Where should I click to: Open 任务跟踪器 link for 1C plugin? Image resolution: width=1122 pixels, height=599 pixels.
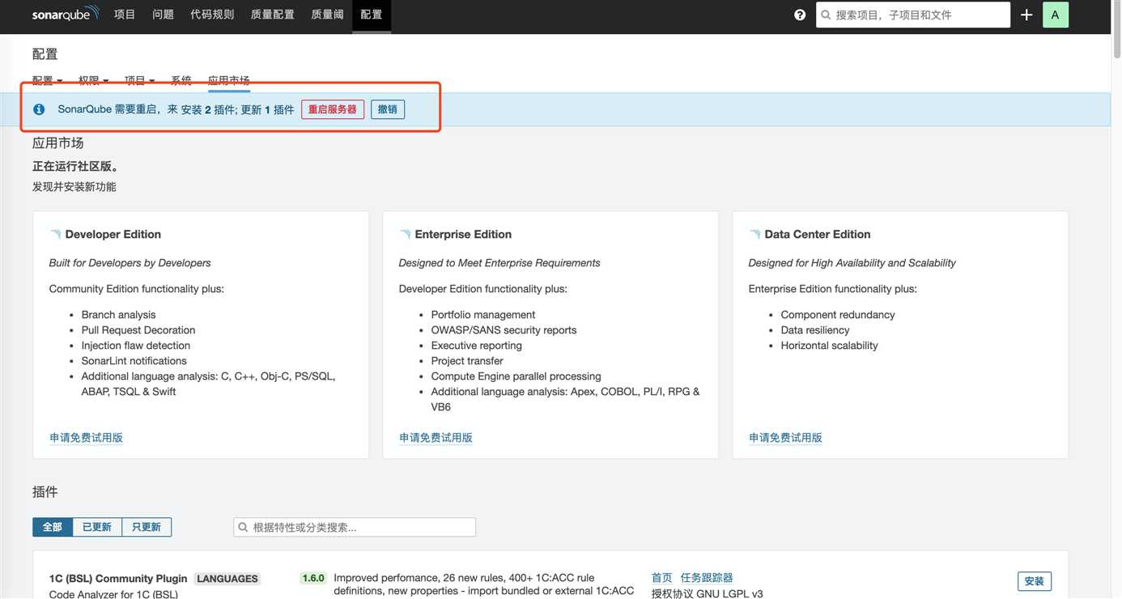tap(707, 578)
